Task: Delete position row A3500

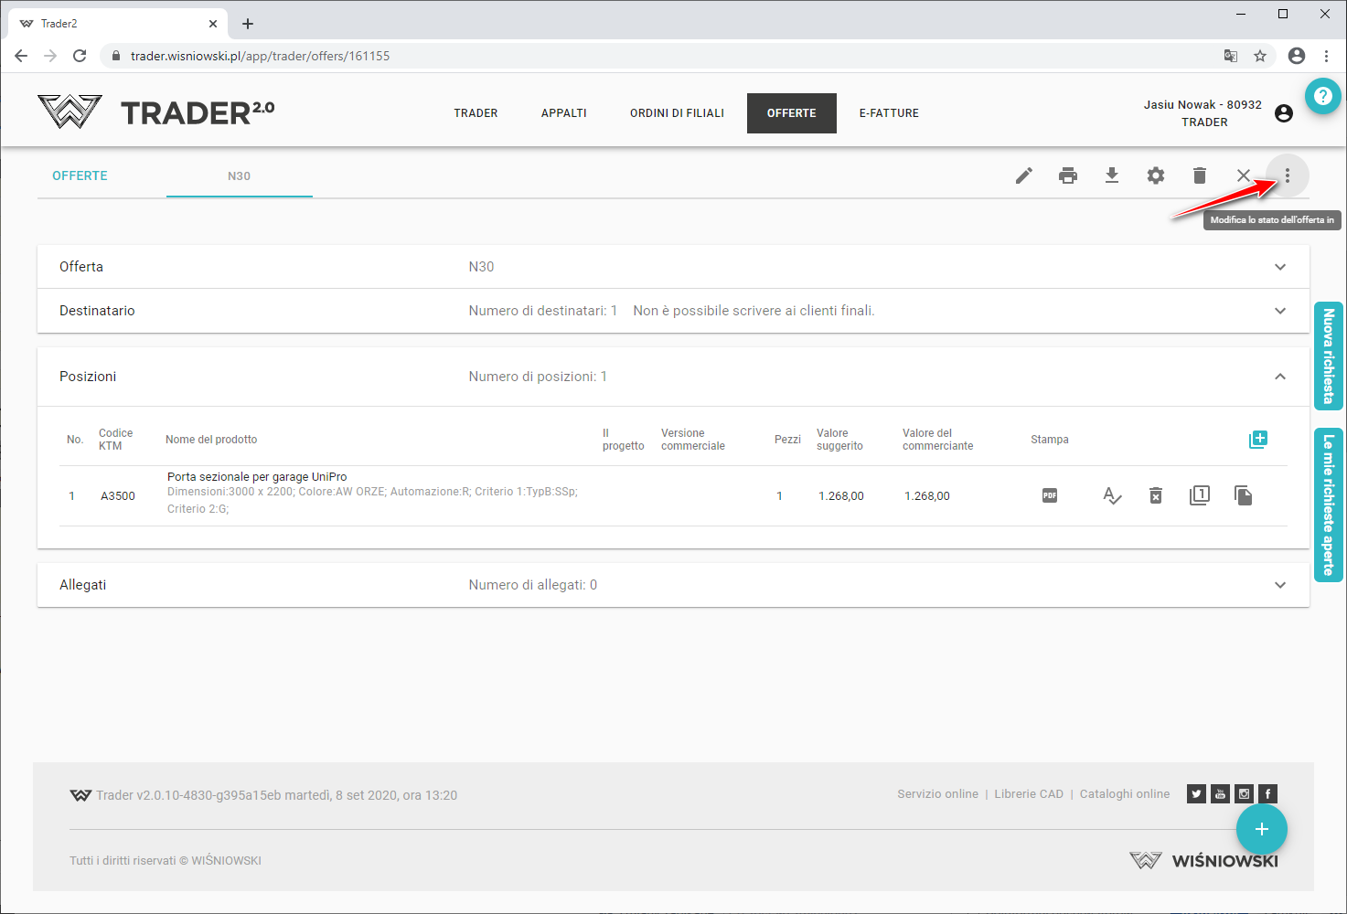Action: [1155, 495]
